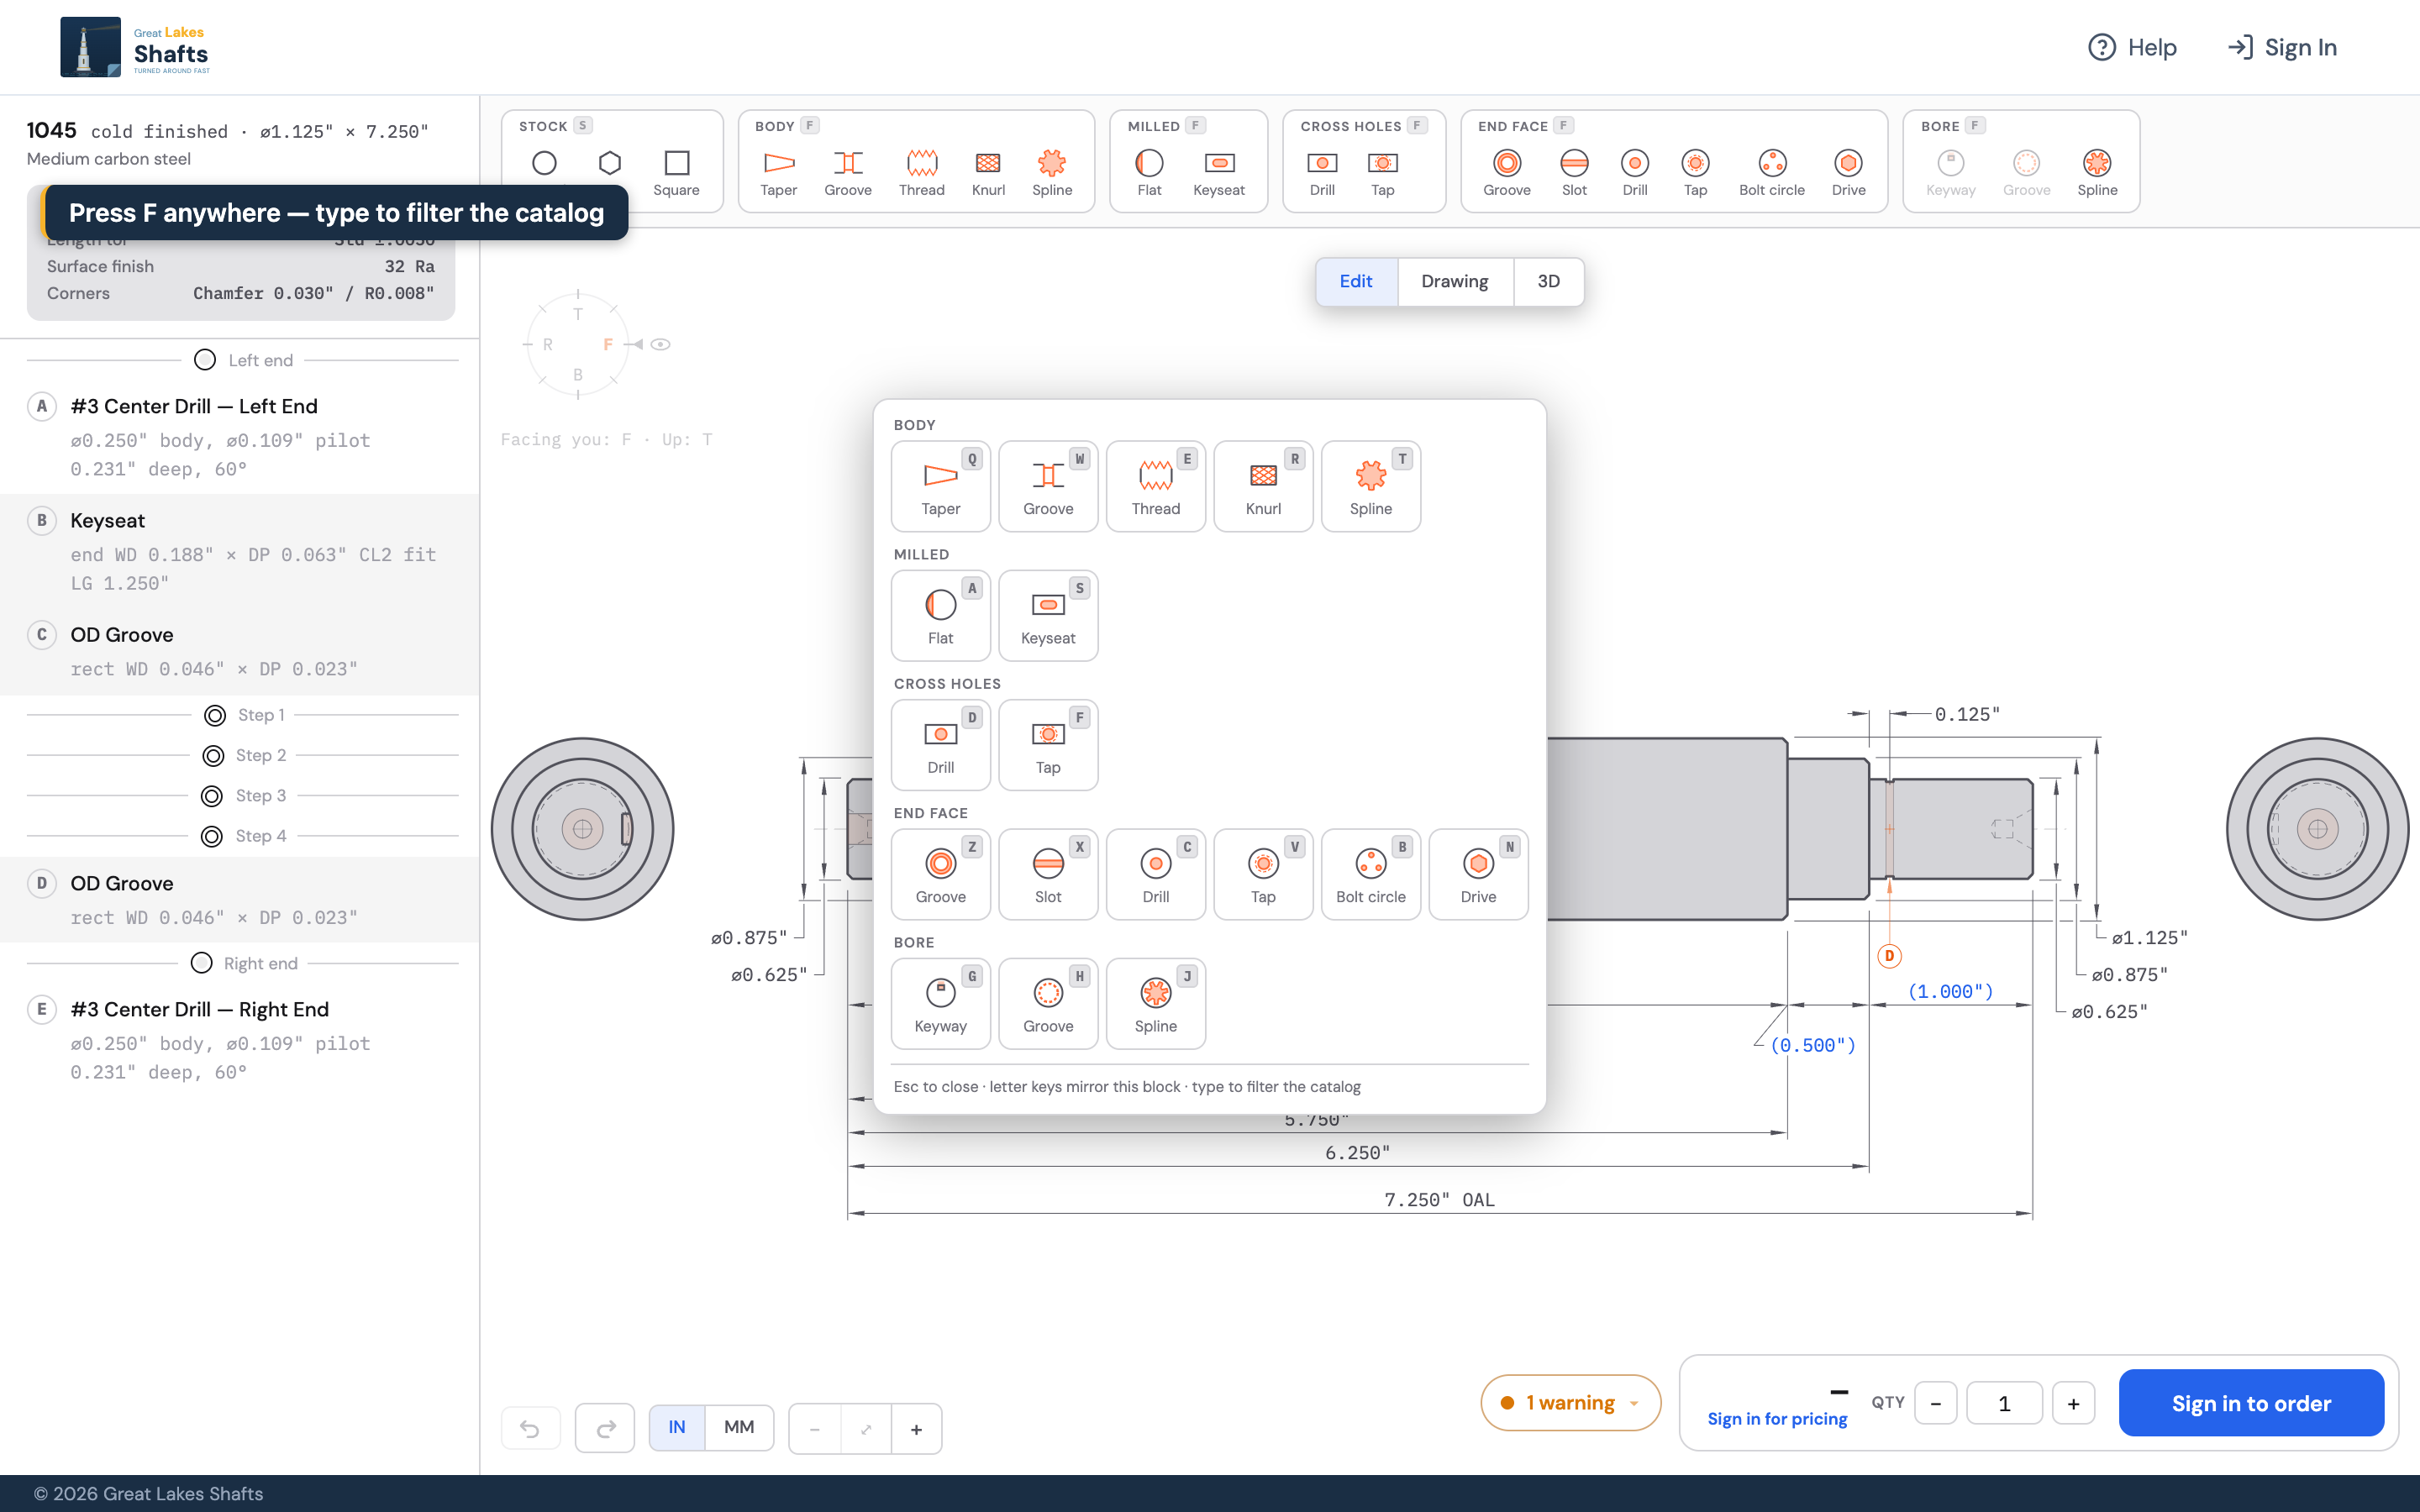Viewport: 2420px width, 1512px height.
Task: Open the Left end section marker
Action: [x=243, y=360]
